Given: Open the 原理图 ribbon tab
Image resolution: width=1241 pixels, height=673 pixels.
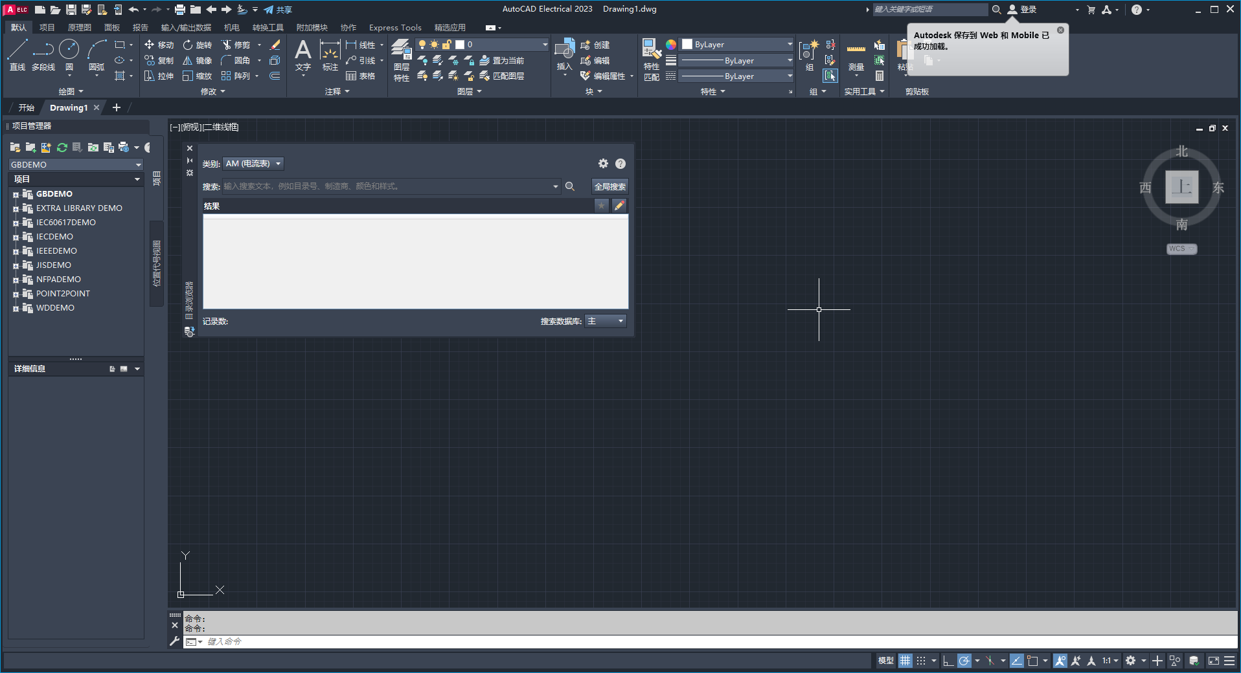Looking at the screenshot, I should [x=79, y=27].
